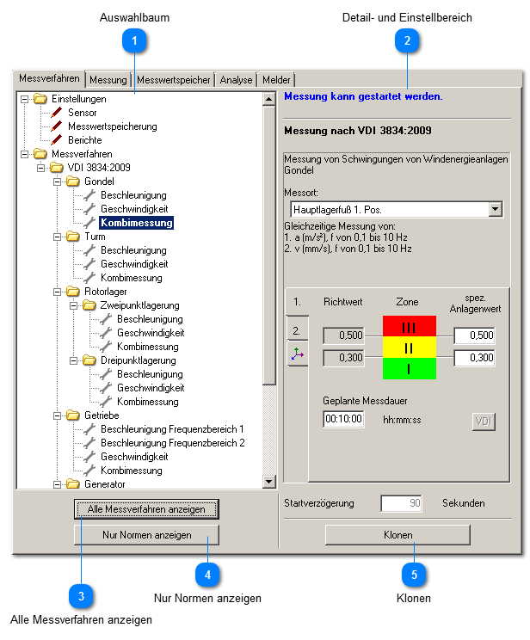
Task: Click the VDI 3834:2009 folder icon
Action: [x=58, y=168]
